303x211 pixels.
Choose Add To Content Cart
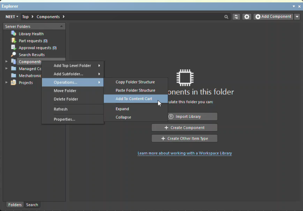134,99
